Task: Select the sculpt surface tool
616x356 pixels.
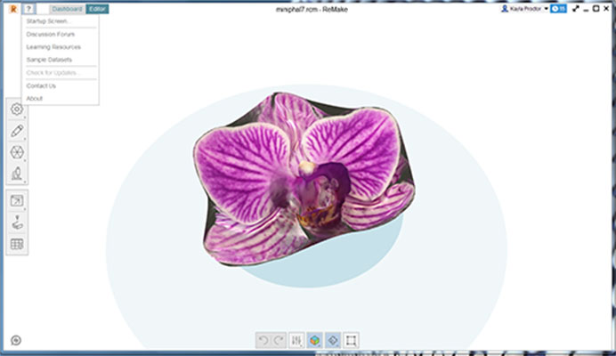Action: coord(17,174)
